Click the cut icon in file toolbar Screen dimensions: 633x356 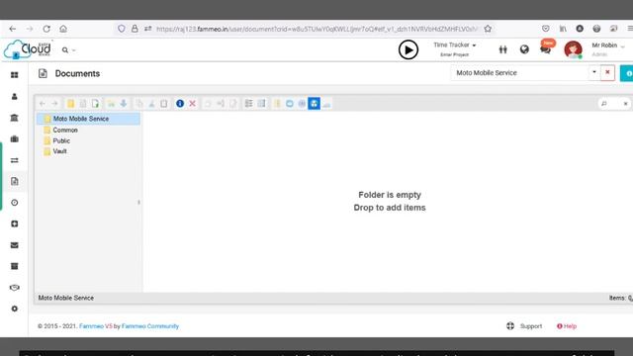(x=151, y=104)
